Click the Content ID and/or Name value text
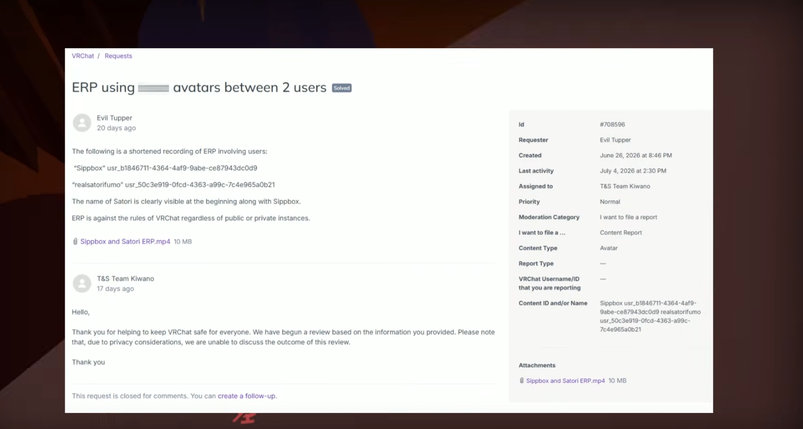This screenshot has width=803, height=429. pos(650,316)
